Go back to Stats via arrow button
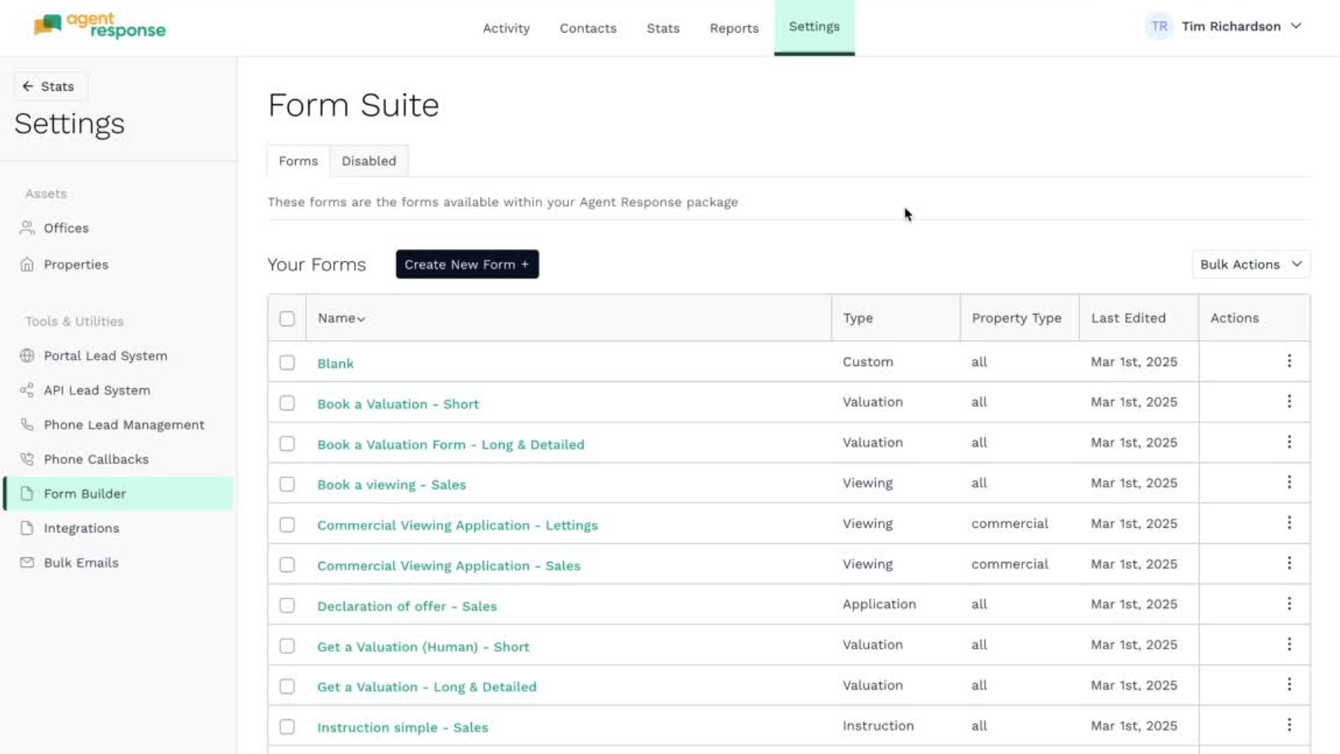 [48, 87]
